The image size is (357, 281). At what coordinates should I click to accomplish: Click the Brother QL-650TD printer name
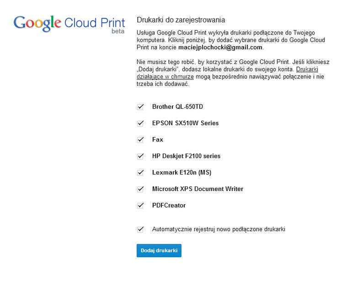(x=177, y=107)
